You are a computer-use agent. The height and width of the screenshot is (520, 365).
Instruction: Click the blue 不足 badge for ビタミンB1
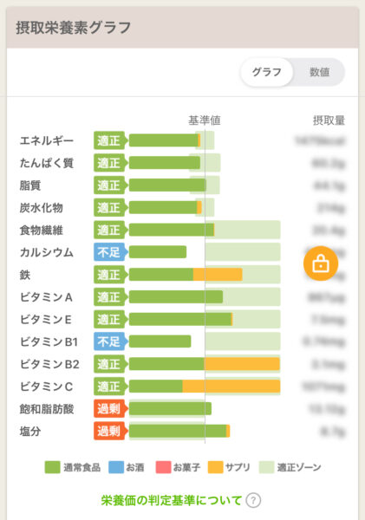point(110,341)
